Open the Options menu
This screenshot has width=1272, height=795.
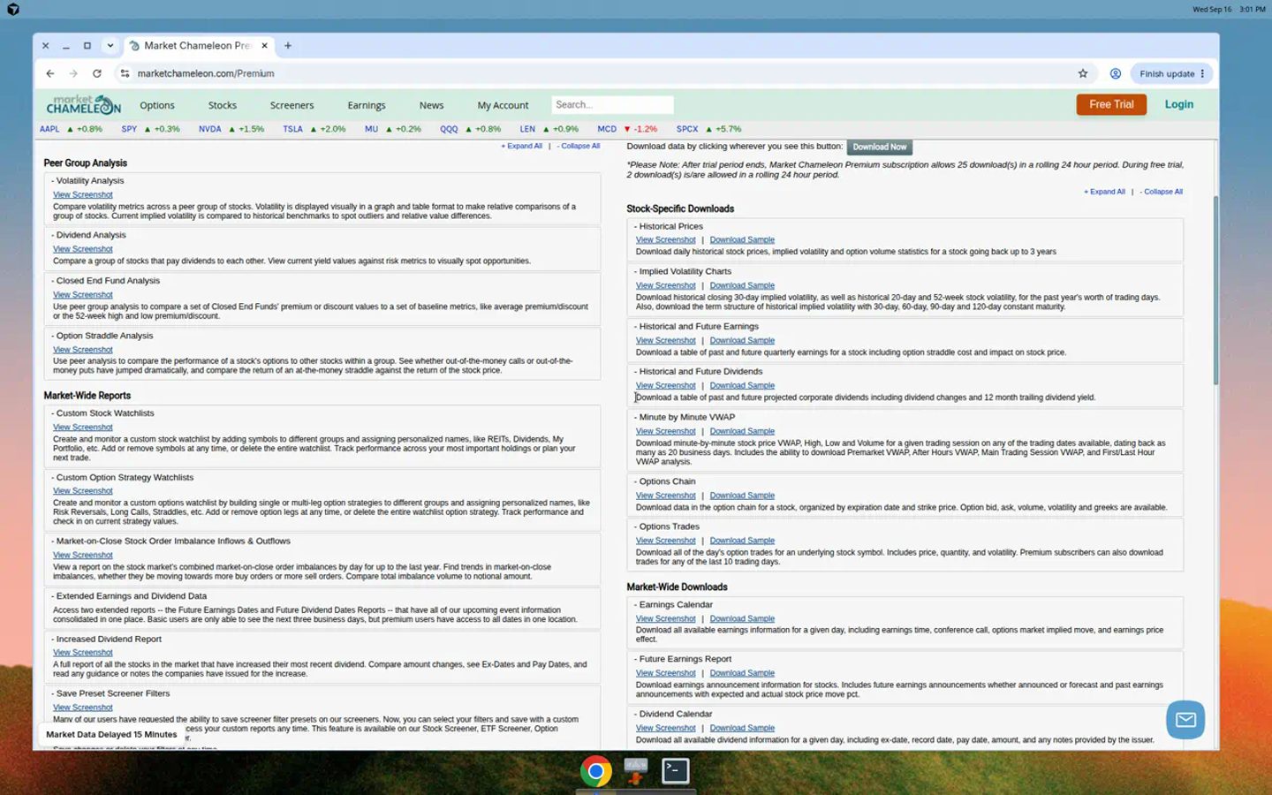(157, 105)
